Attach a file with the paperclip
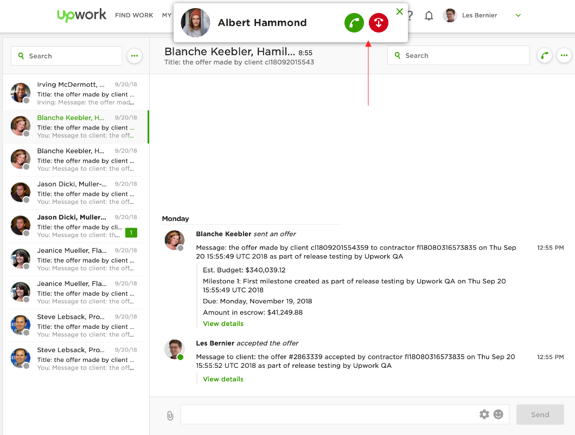This screenshot has height=435, width=575. (x=170, y=415)
